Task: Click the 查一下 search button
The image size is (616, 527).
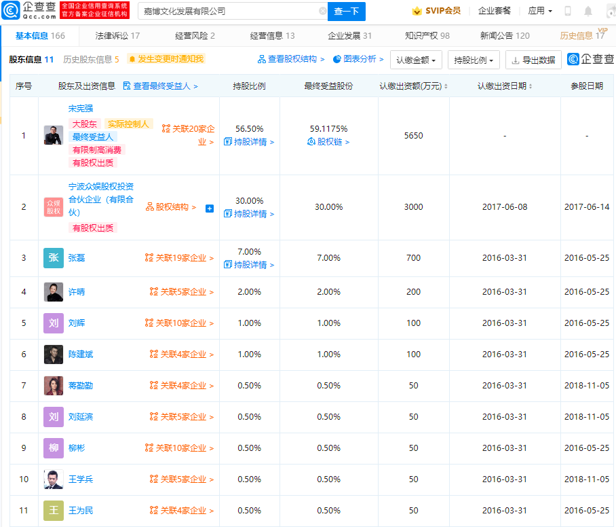Action: (347, 12)
